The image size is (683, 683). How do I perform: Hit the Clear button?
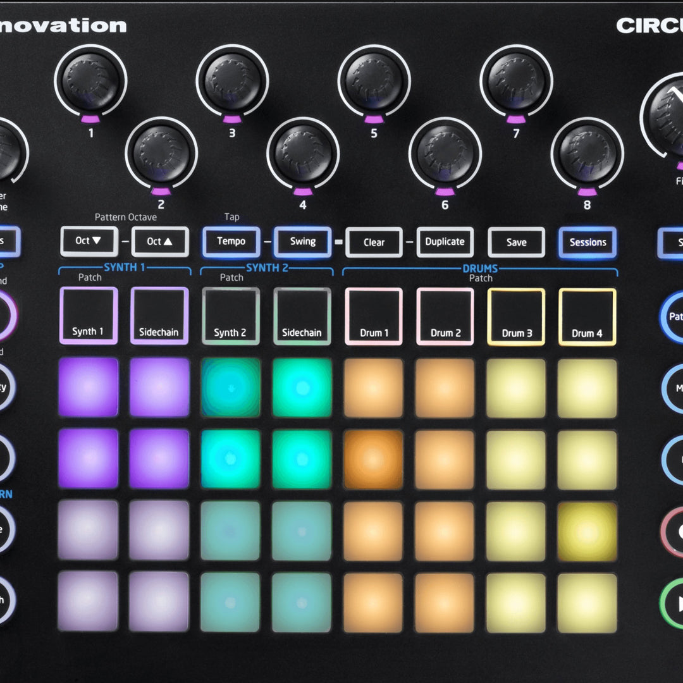(374, 242)
